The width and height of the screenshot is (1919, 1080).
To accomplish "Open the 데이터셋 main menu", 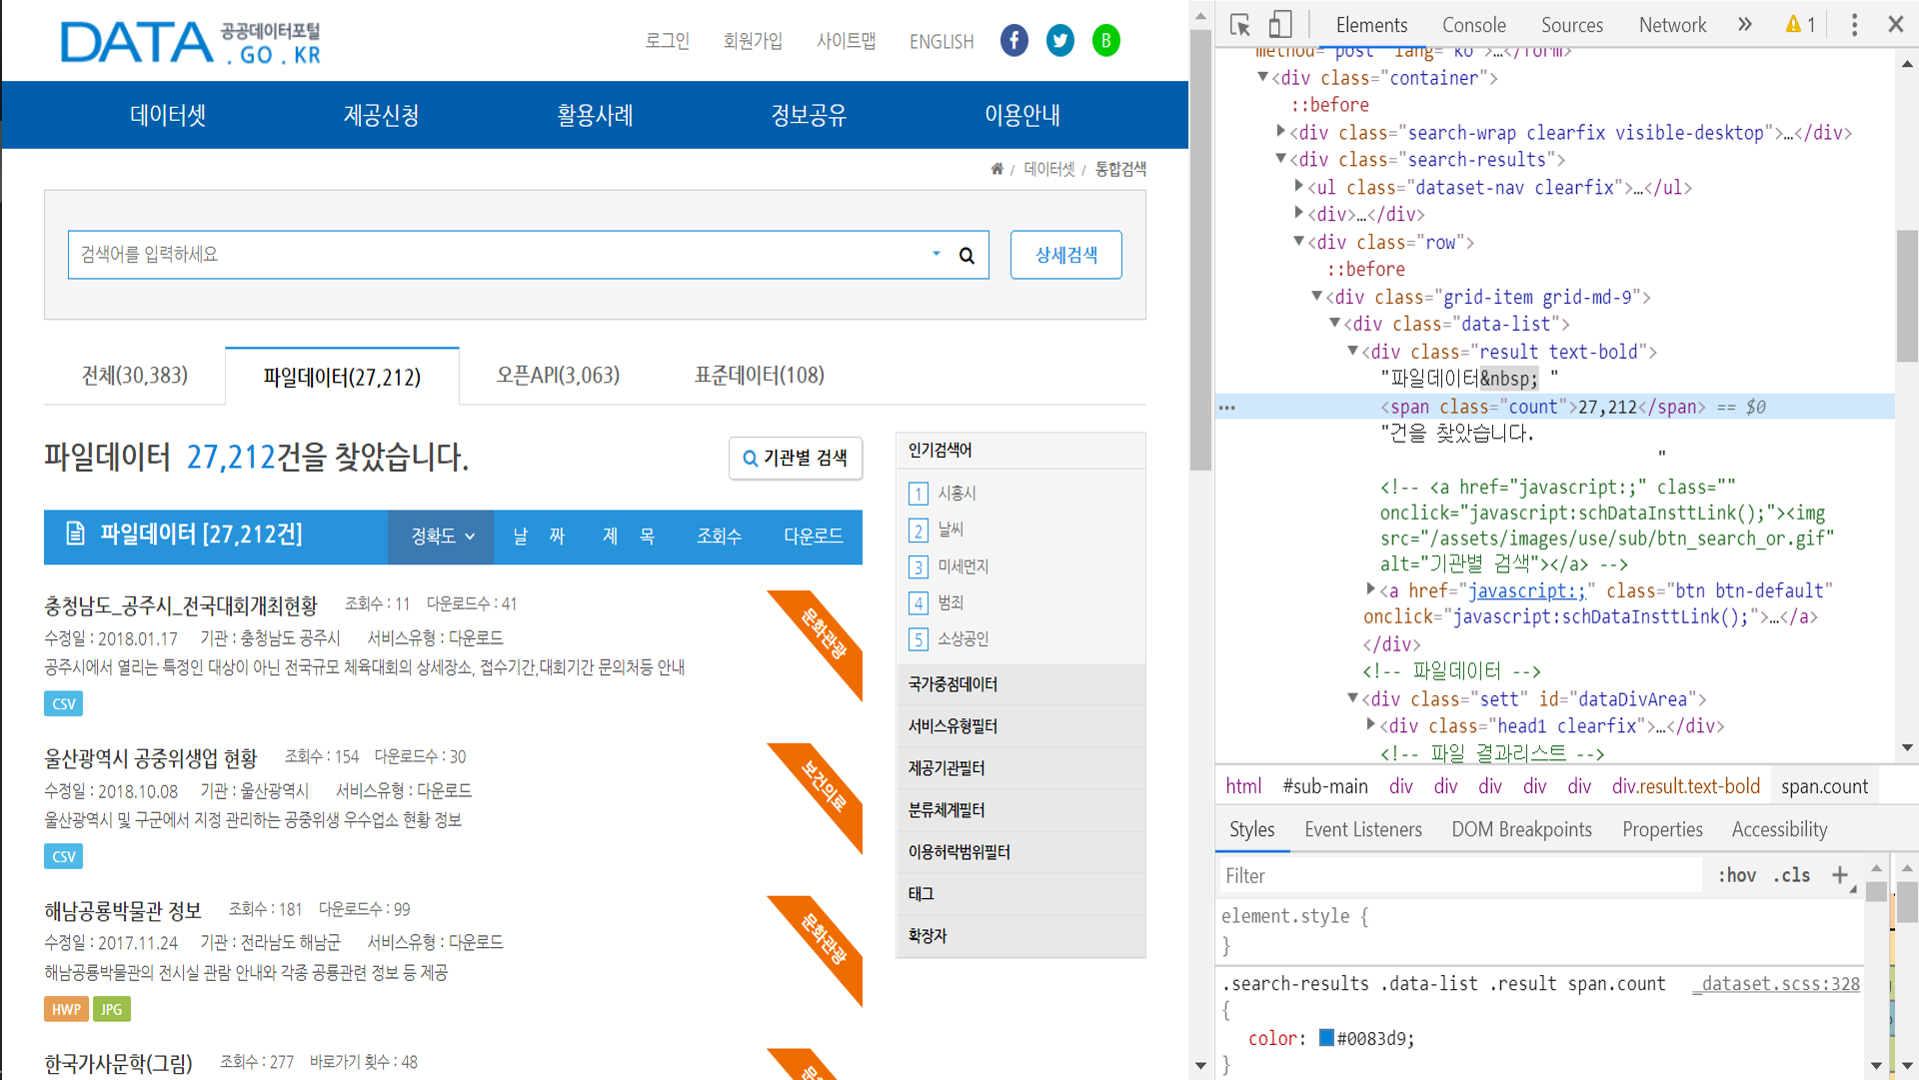I will pyautogui.click(x=168, y=115).
